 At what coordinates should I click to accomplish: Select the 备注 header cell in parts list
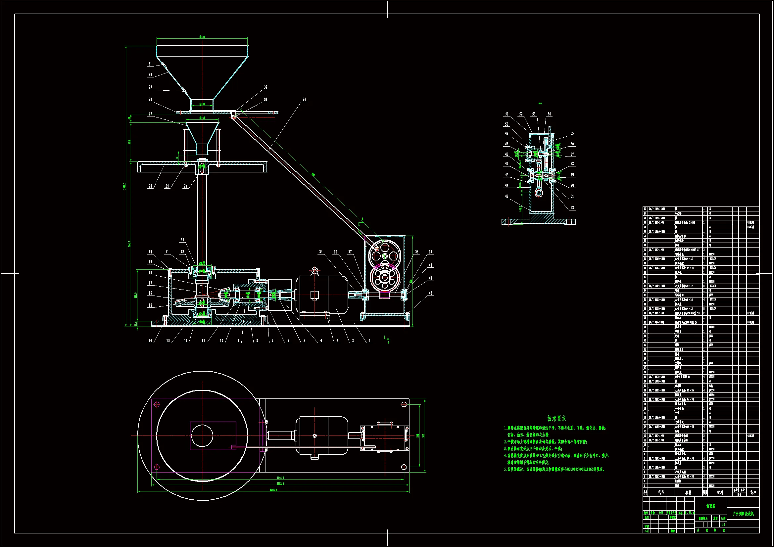(753, 492)
